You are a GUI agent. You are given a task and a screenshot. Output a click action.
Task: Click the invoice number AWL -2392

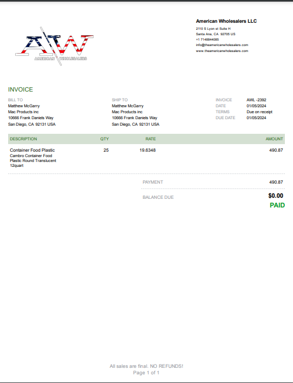tap(256, 100)
